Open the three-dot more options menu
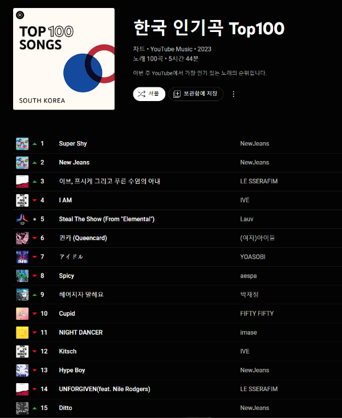The width and height of the screenshot is (342, 418). tap(233, 94)
